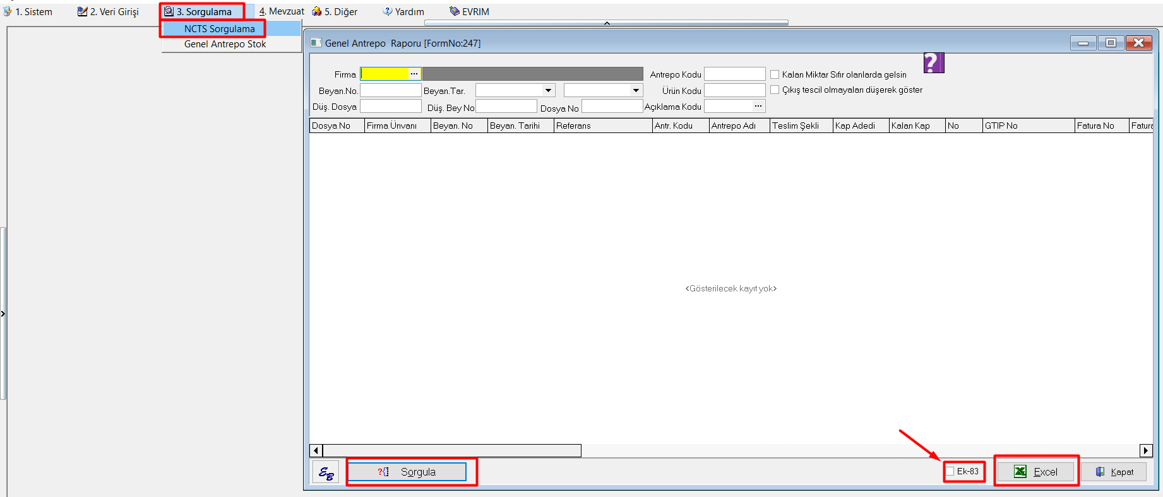Choose NCTS Sorgulama from the menu
Screen dimensions: 1163x497
tap(219, 29)
